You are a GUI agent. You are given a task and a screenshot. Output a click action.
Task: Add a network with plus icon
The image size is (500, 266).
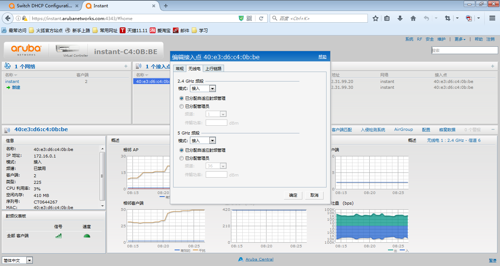point(126,66)
